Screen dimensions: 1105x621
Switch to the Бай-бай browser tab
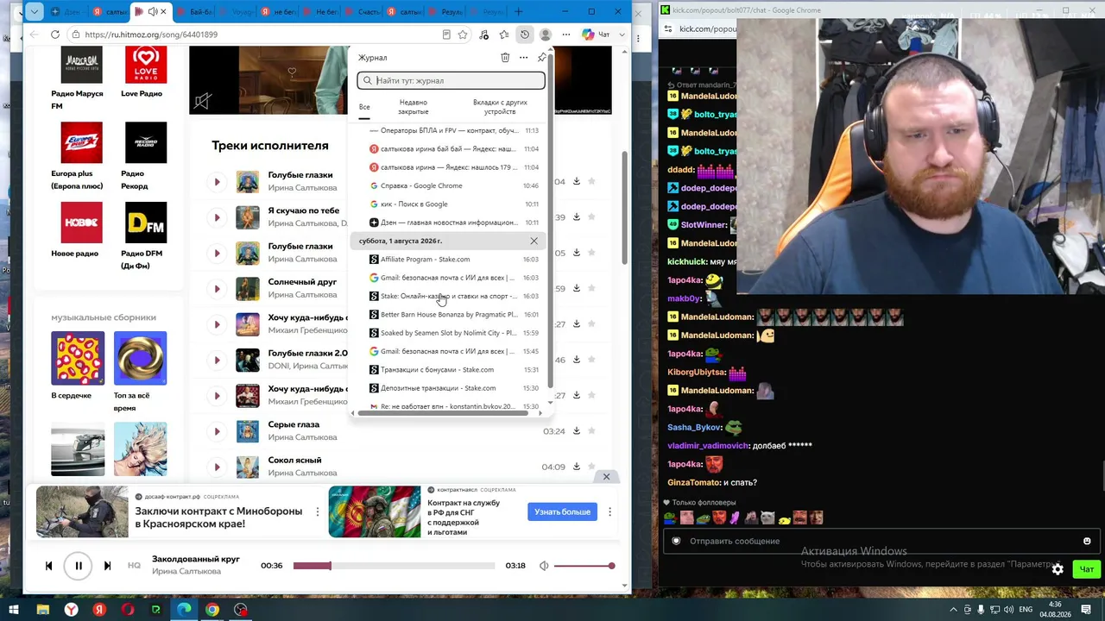pos(193,12)
